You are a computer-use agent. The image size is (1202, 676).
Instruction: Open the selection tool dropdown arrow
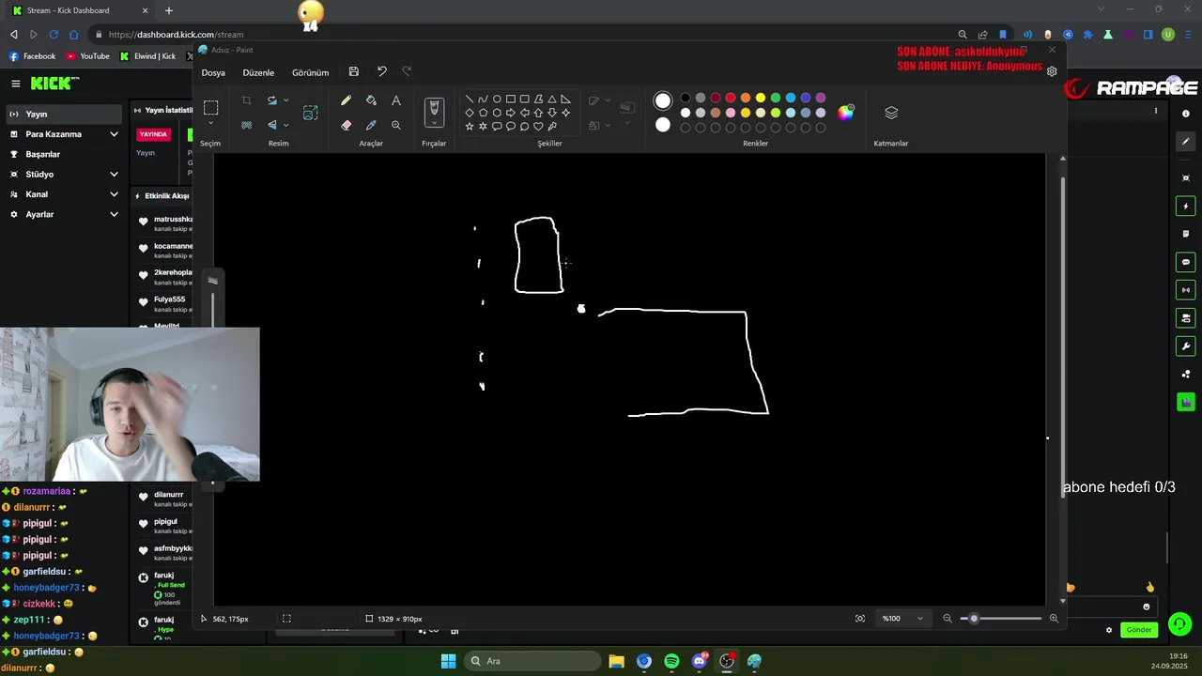click(211, 124)
